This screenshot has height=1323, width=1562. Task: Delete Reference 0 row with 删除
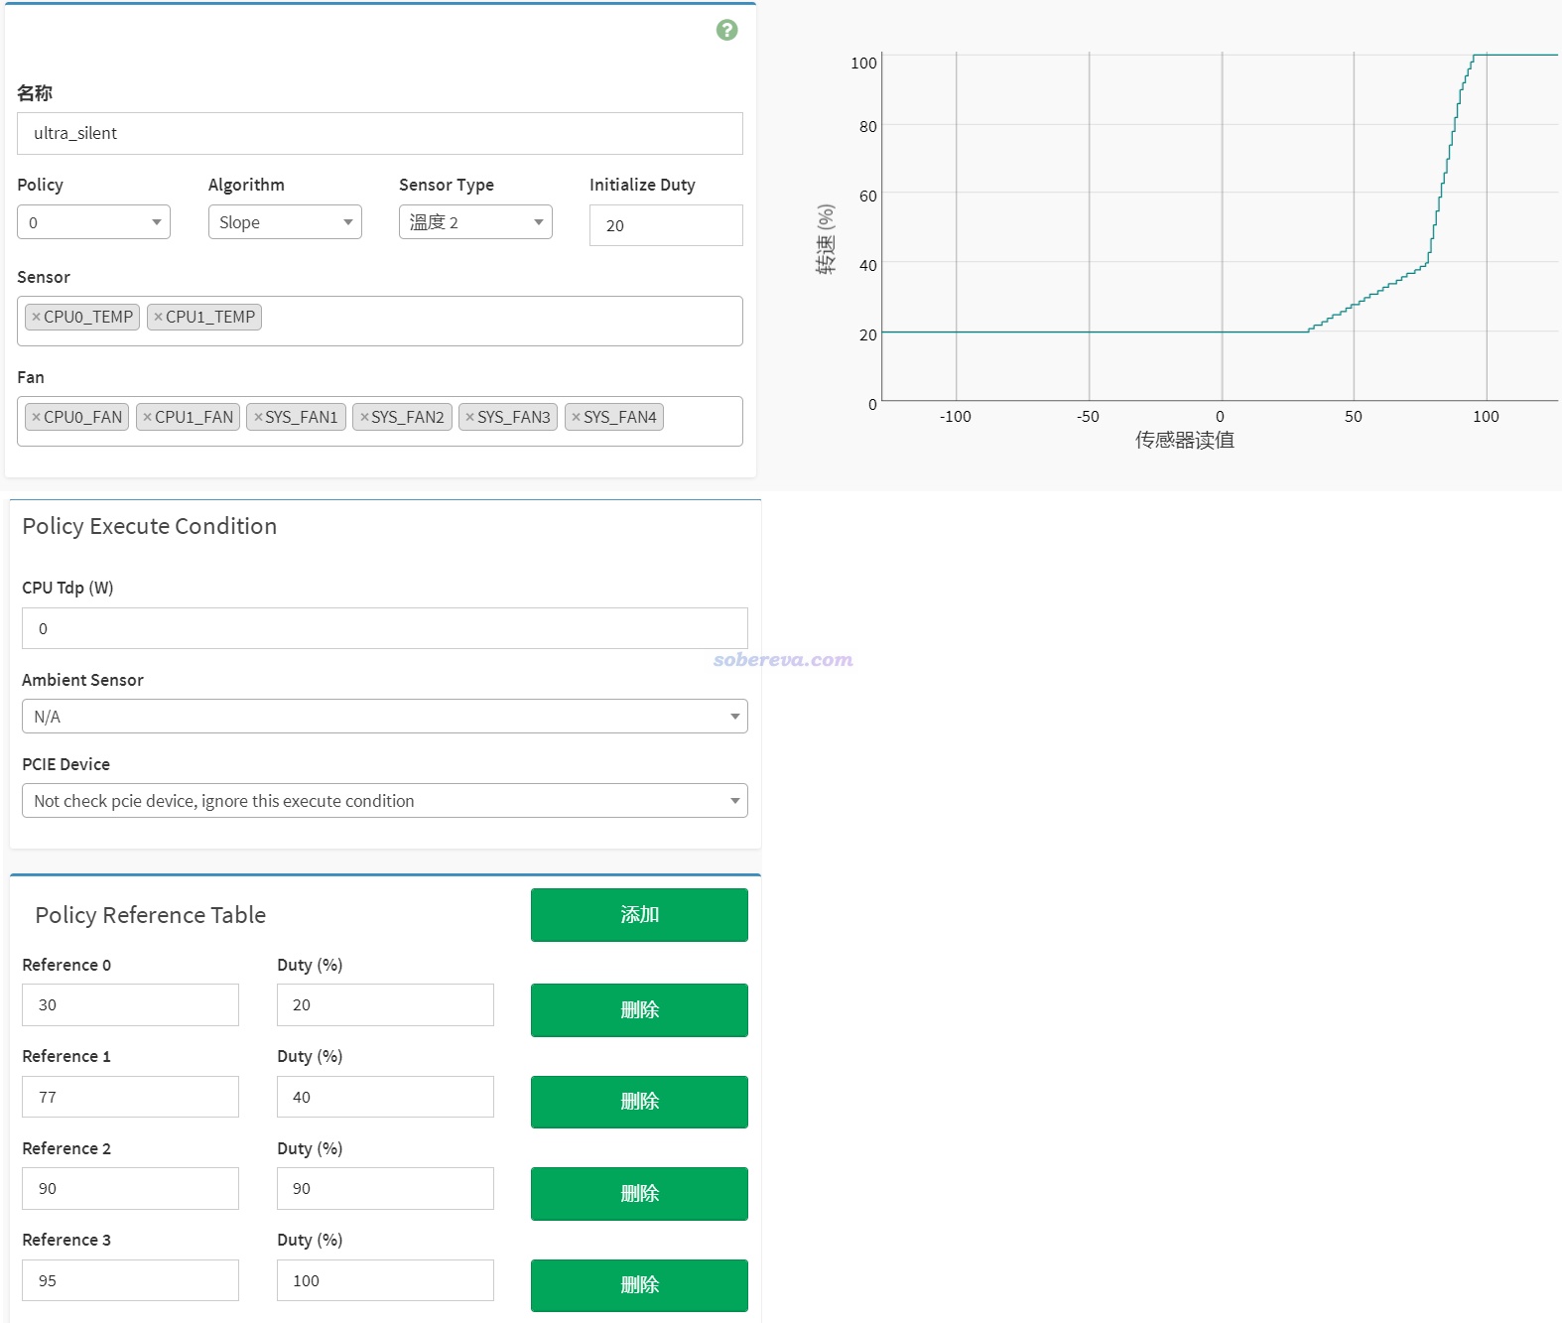point(639,1010)
